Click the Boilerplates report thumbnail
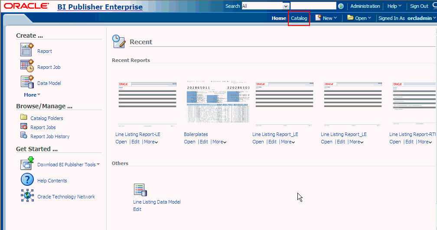 click(x=218, y=102)
